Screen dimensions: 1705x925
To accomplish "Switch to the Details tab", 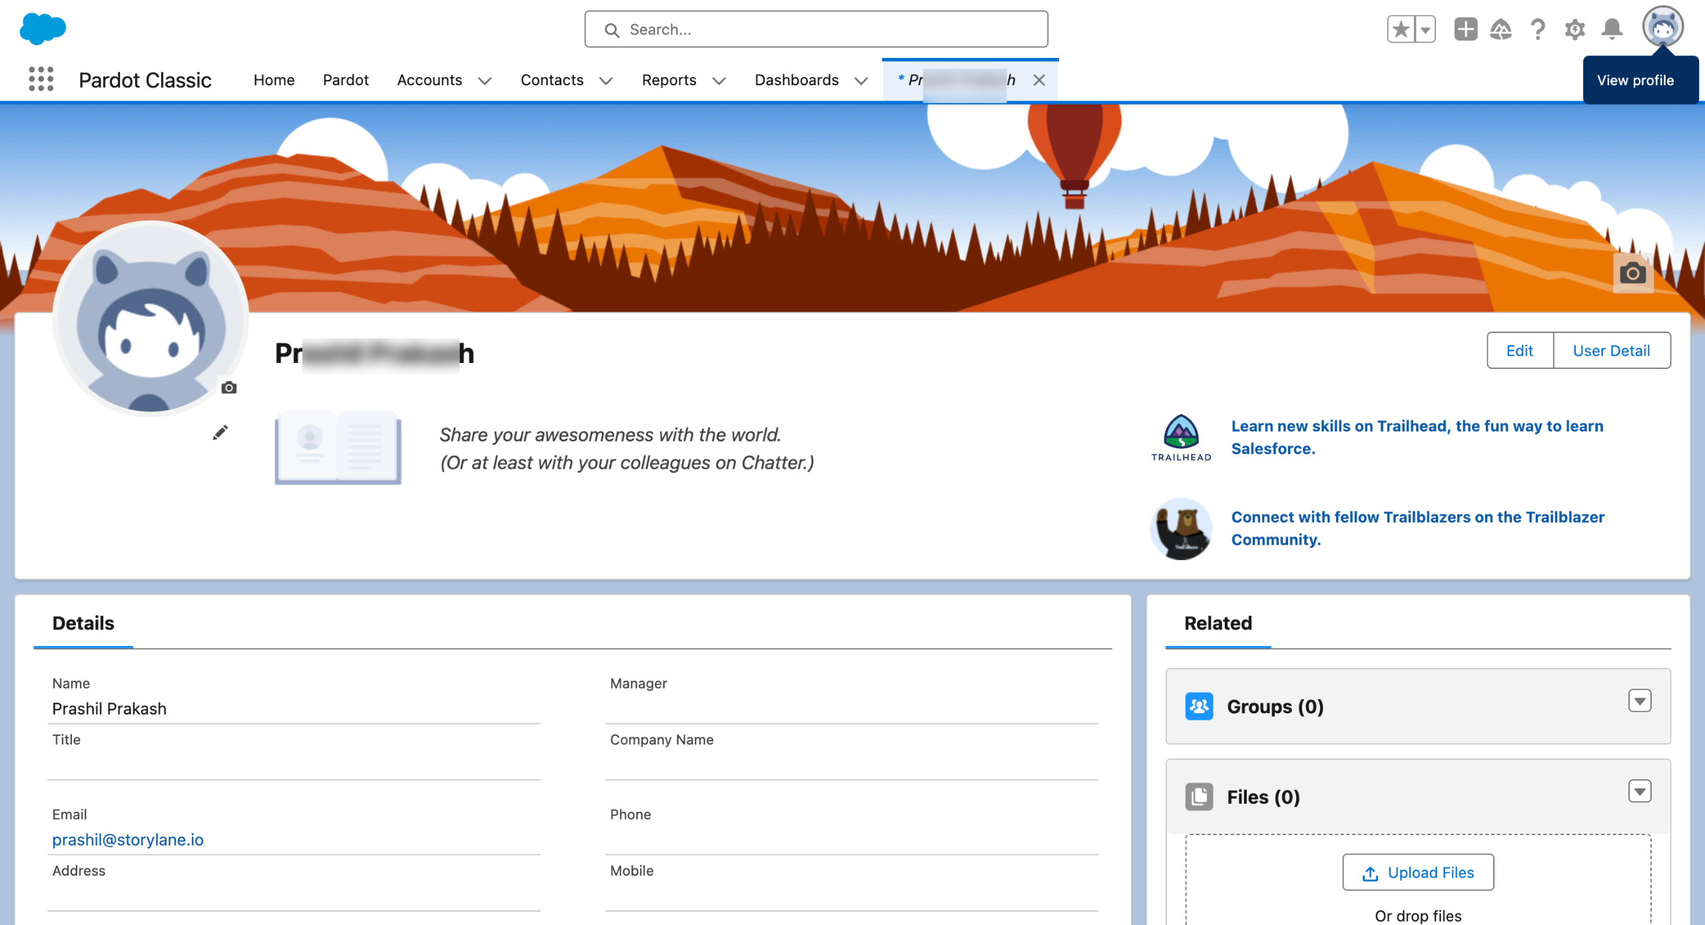I will (x=83, y=623).
